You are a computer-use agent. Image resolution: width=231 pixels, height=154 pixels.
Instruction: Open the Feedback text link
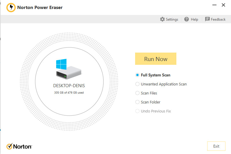click(218, 19)
